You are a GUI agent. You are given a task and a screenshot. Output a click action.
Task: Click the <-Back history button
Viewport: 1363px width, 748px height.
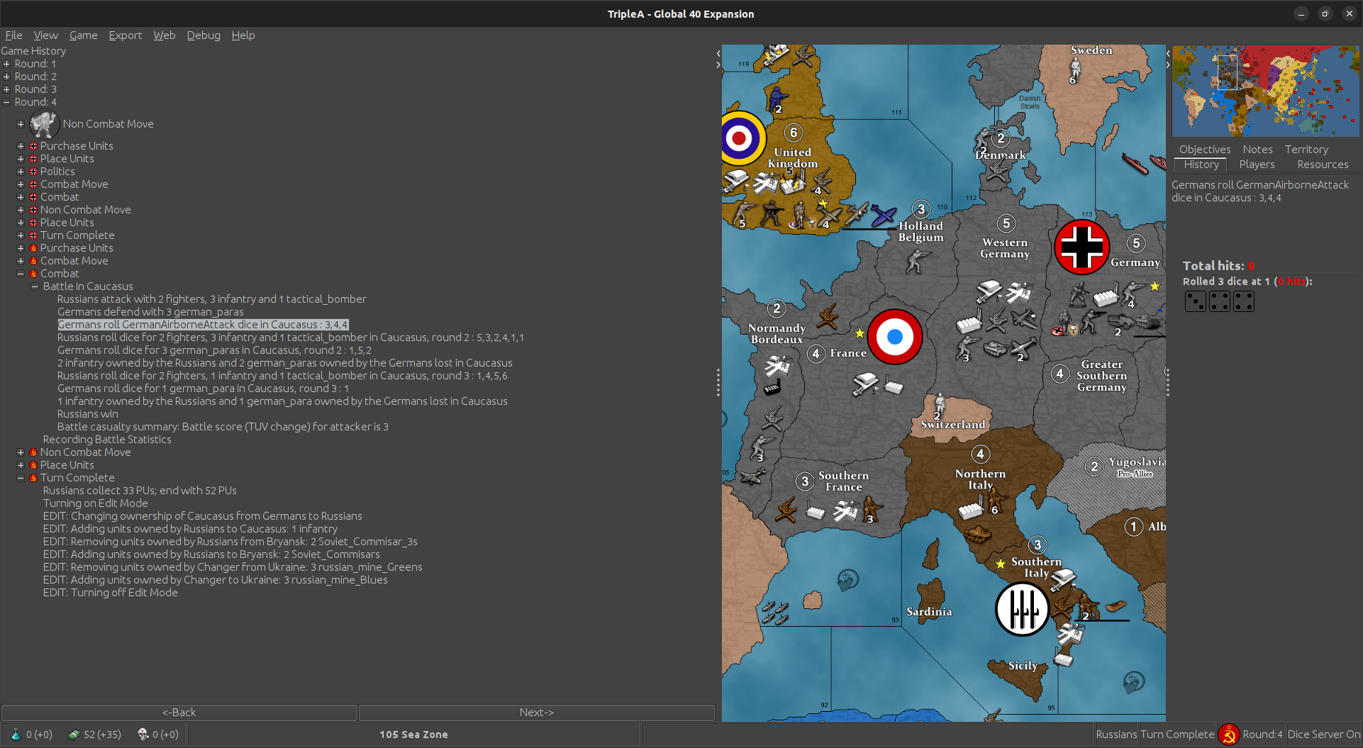pos(179,713)
